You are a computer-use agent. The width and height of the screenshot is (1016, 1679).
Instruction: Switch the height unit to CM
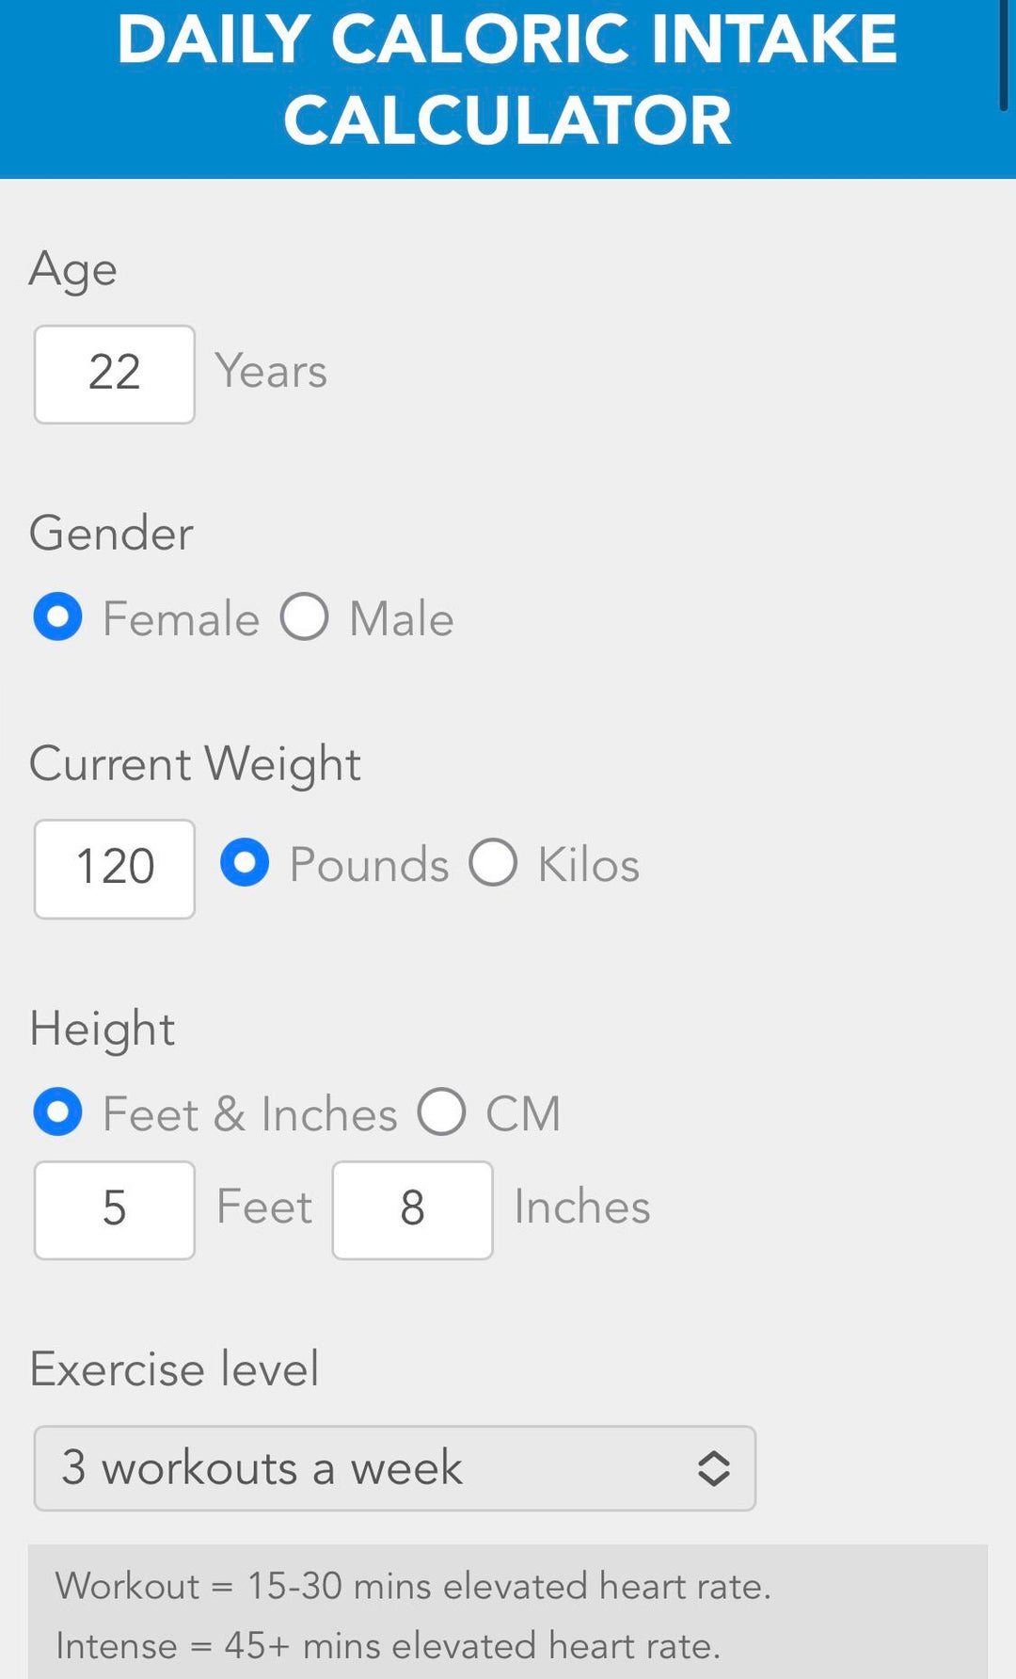(442, 1111)
